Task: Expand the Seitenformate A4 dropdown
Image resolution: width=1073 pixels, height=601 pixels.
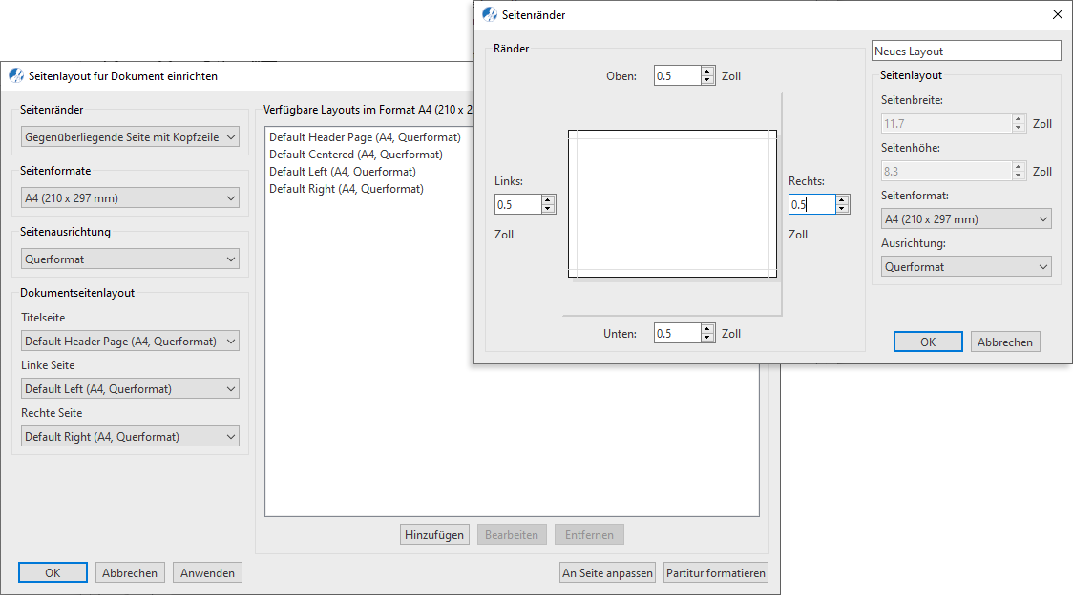Action: (130, 198)
